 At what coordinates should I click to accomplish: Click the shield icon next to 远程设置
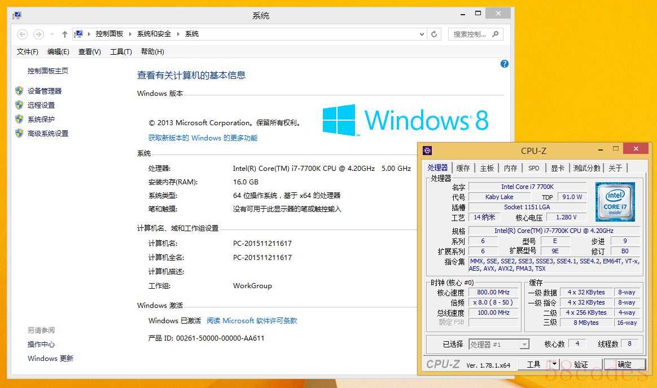pos(19,105)
